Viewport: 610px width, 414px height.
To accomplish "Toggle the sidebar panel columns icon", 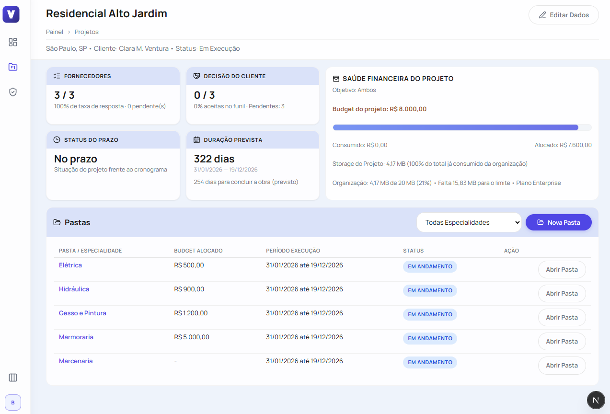I will click(x=13, y=378).
